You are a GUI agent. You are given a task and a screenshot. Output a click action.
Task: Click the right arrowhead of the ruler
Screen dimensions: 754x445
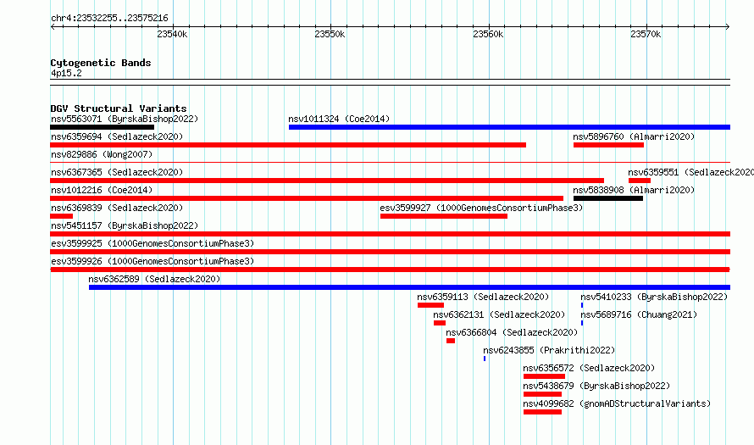click(x=728, y=27)
